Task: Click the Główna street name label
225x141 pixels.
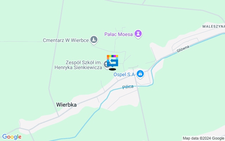Action: click(183, 49)
